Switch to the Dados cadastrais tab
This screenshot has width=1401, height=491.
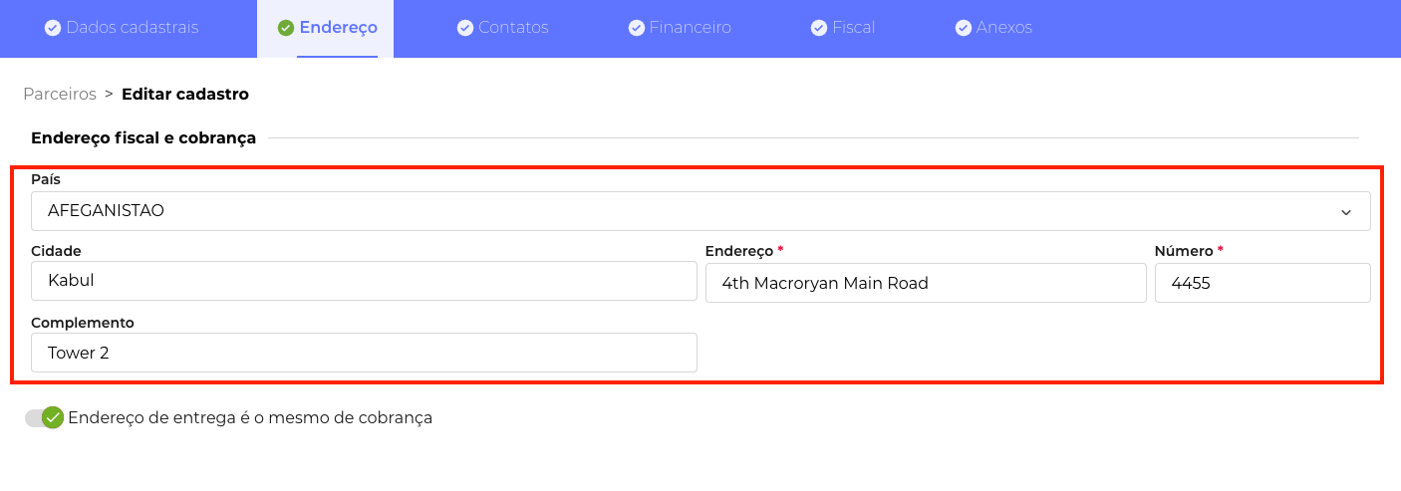pyautogui.click(x=133, y=28)
